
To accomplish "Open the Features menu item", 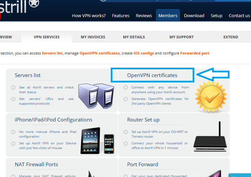I will click(121, 15).
